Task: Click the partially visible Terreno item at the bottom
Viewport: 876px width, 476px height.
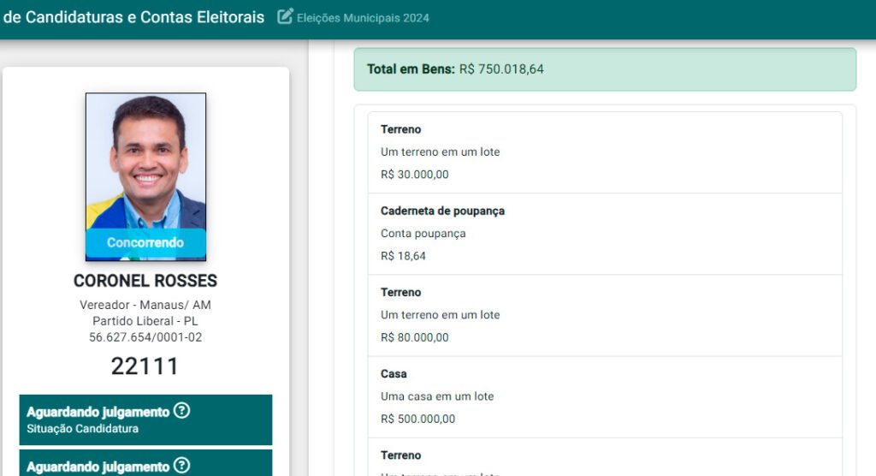Action: click(x=605, y=458)
